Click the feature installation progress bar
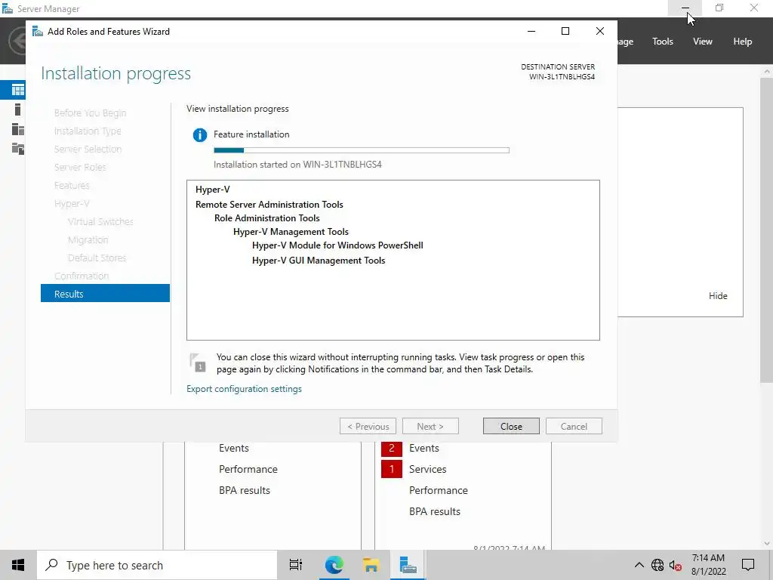This screenshot has height=580, width=773. [362, 150]
